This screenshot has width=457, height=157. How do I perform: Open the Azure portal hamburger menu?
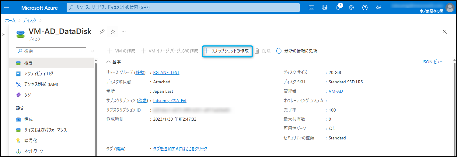pyautogui.click(x=7, y=8)
